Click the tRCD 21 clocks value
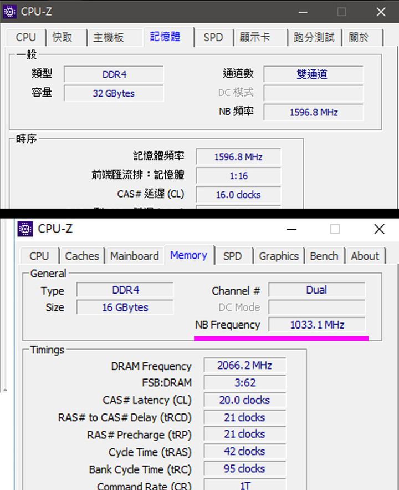399x490 pixels. [244, 417]
